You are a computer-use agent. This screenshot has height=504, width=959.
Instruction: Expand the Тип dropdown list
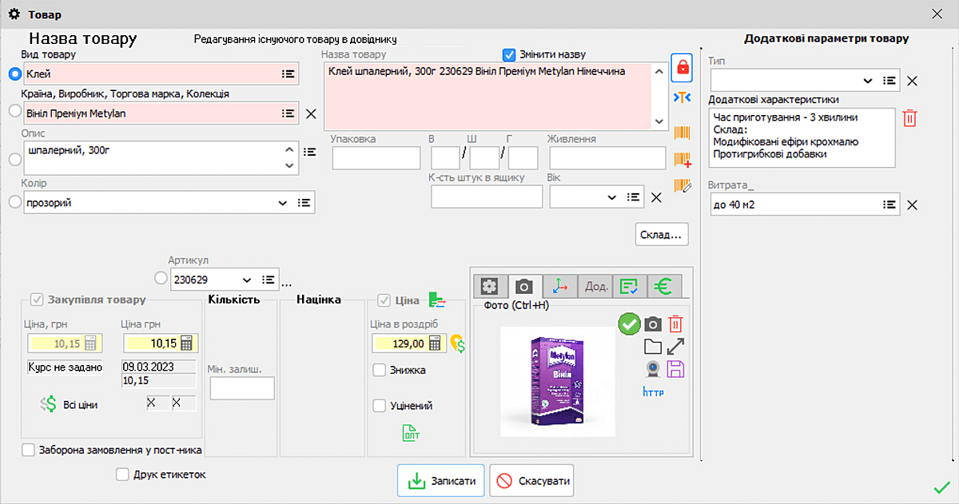pyautogui.click(x=868, y=81)
